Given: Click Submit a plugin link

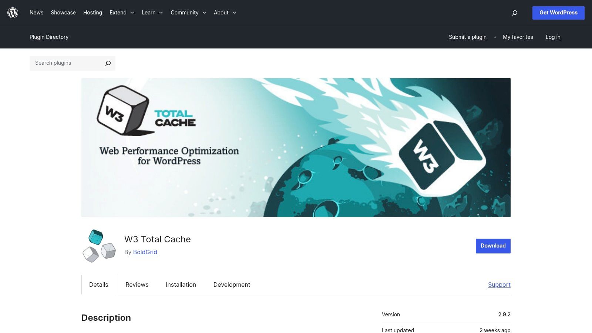Looking at the screenshot, I should (468, 37).
